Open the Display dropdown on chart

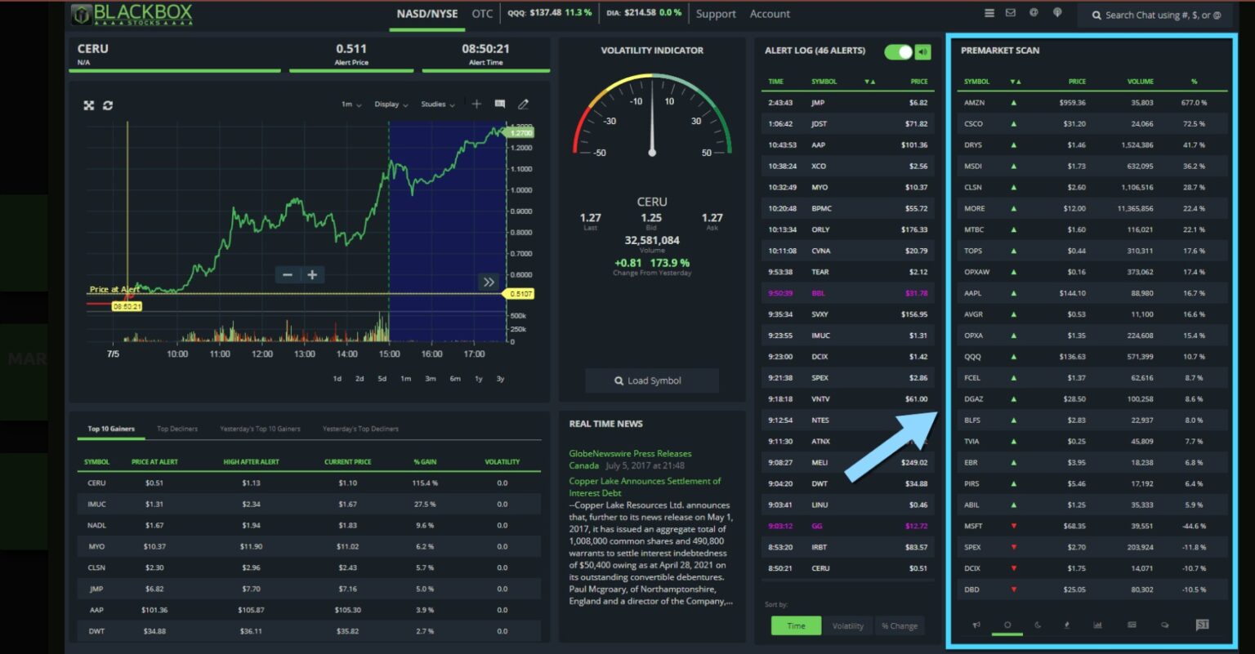click(391, 105)
